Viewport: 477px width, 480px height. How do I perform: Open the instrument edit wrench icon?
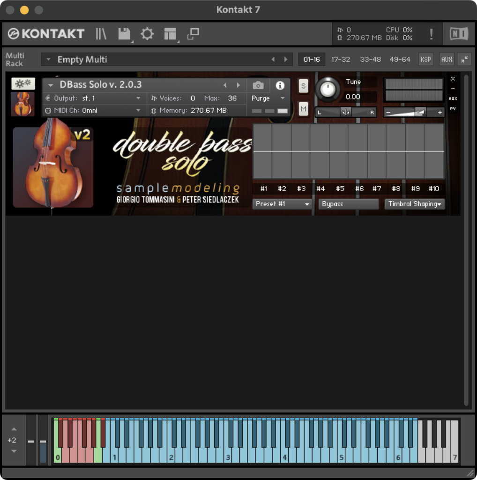23,83
